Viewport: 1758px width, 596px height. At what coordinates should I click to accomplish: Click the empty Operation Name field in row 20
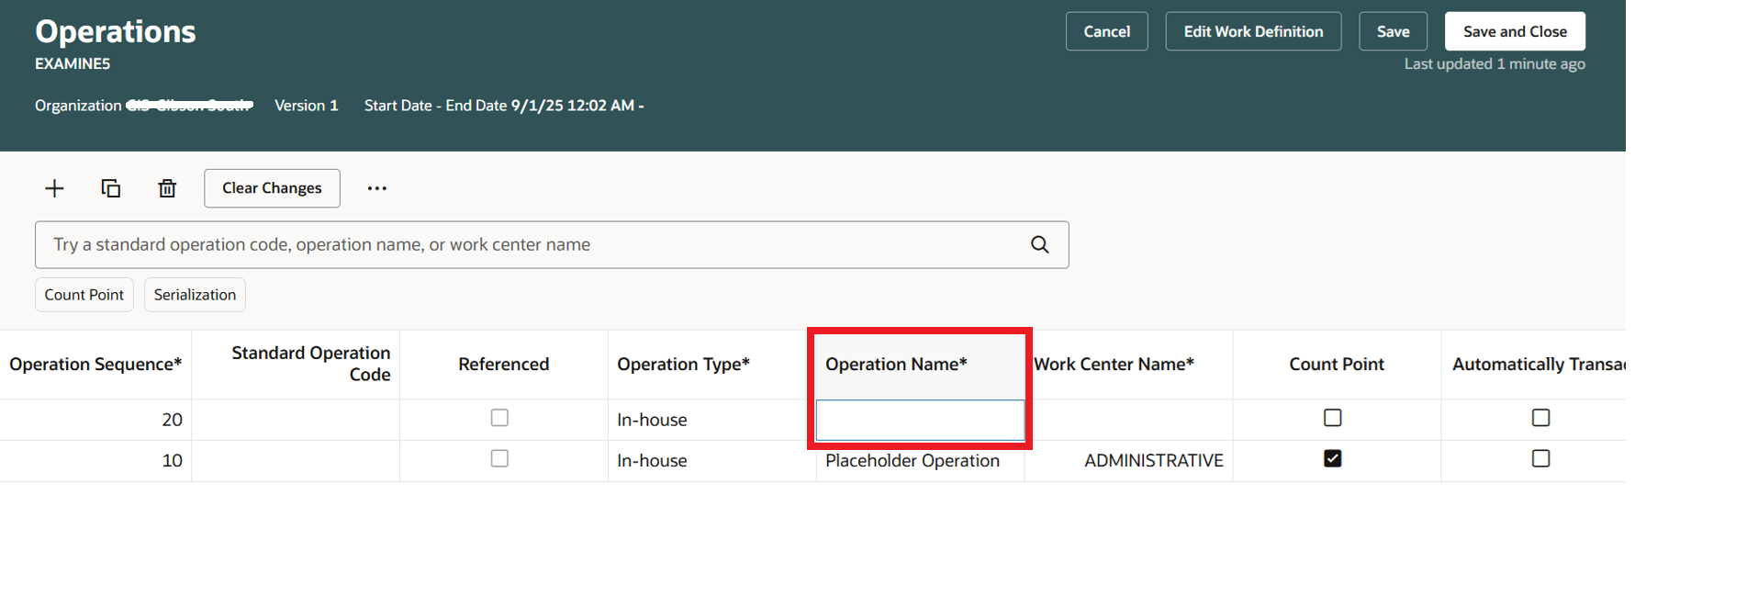coord(920,420)
